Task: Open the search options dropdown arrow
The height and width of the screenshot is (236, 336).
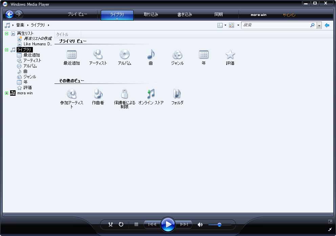Action: (x=319, y=25)
